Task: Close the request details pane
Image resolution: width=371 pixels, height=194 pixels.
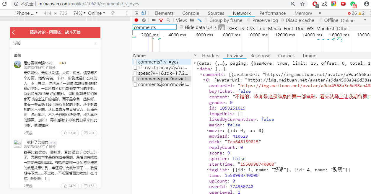Action: click(x=196, y=56)
